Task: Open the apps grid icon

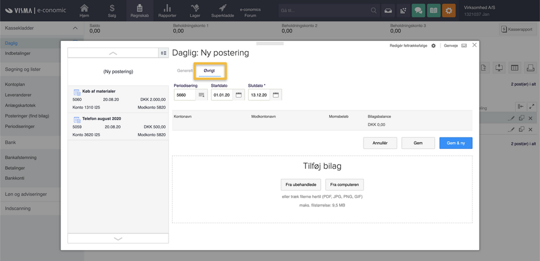Action: pyautogui.click(x=403, y=11)
